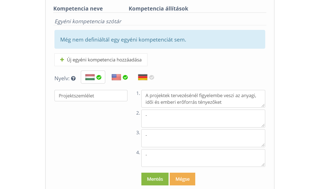Click the 'Kompetencia neve' column header

[78, 9]
